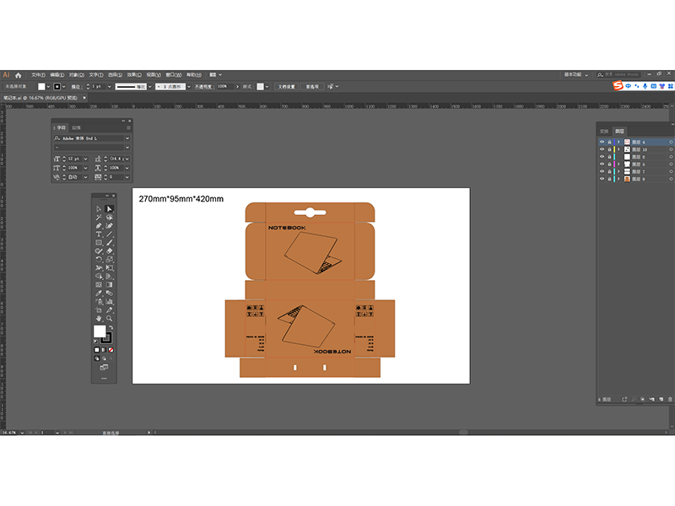Pick the Zoom magnifier tool

pos(110,318)
